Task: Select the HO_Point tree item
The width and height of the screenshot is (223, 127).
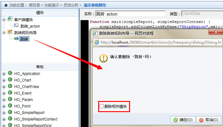Action: point(22,106)
